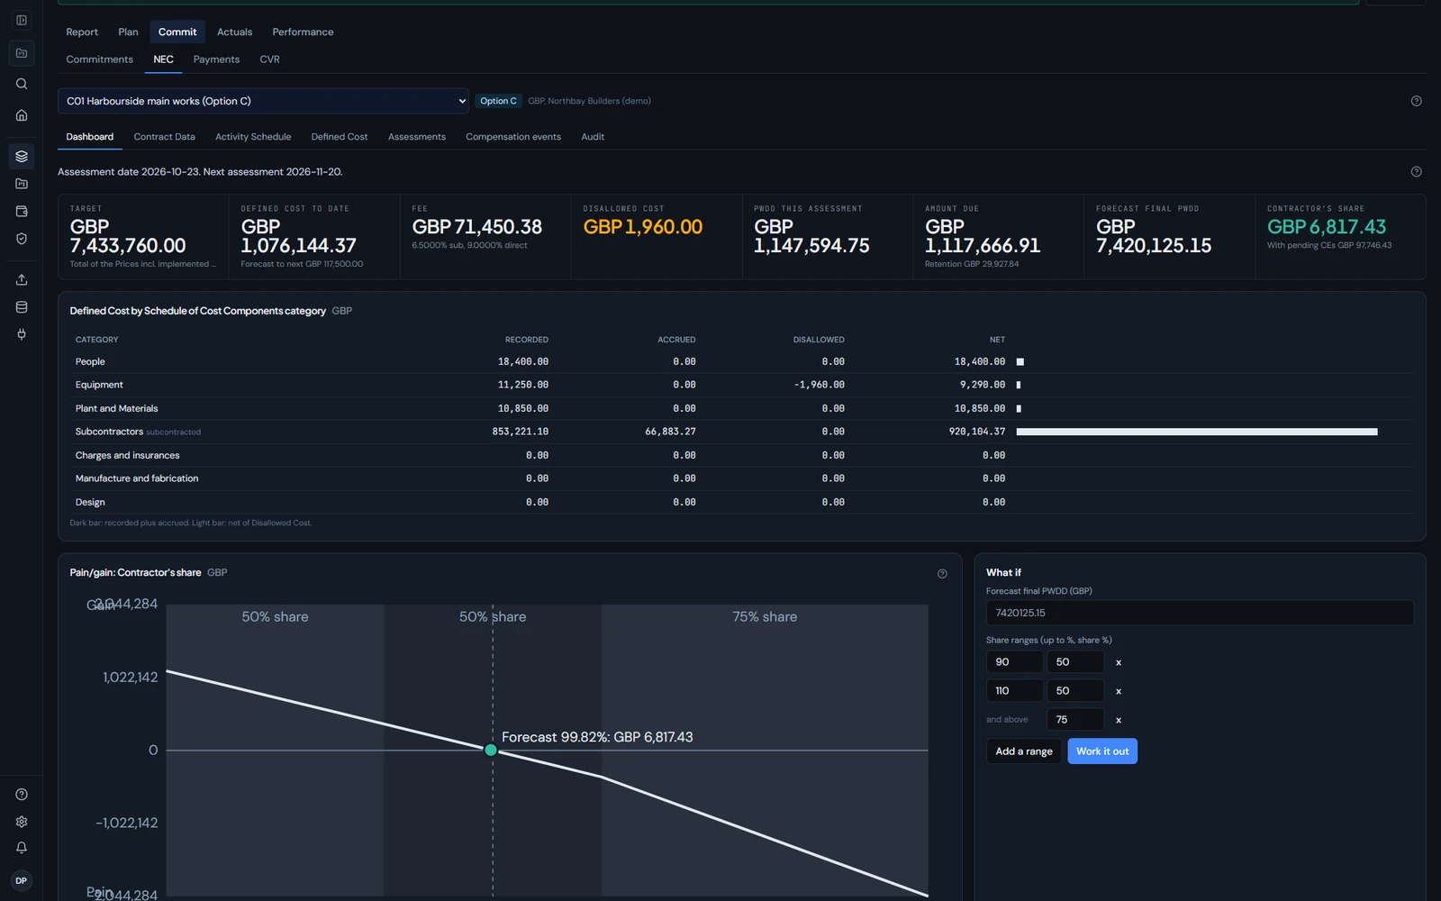Select the stacked layers icon in sidebar
This screenshot has width=1441, height=901.
(22, 156)
